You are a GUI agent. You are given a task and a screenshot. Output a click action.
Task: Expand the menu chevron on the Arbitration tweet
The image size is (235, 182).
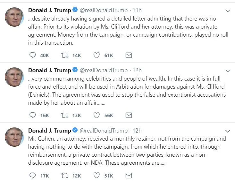coord(228,71)
